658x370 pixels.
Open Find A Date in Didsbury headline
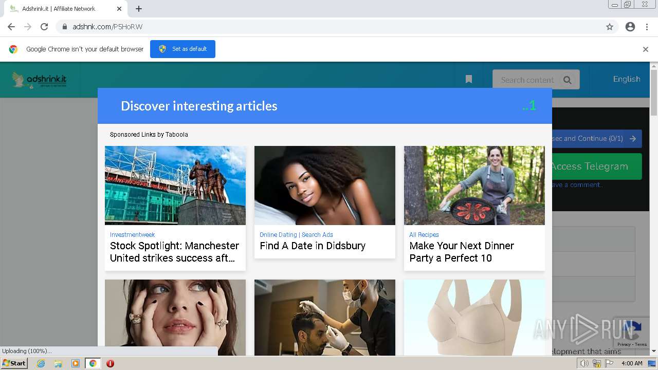[313, 246]
